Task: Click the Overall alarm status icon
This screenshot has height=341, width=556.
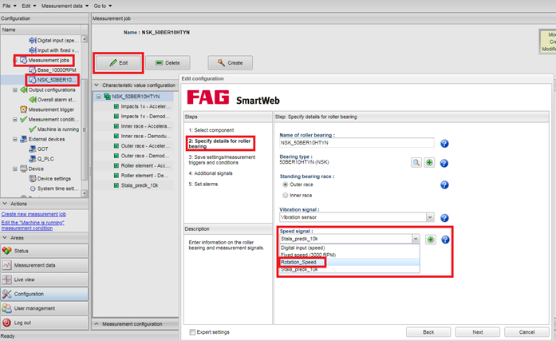Action: click(32, 100)
